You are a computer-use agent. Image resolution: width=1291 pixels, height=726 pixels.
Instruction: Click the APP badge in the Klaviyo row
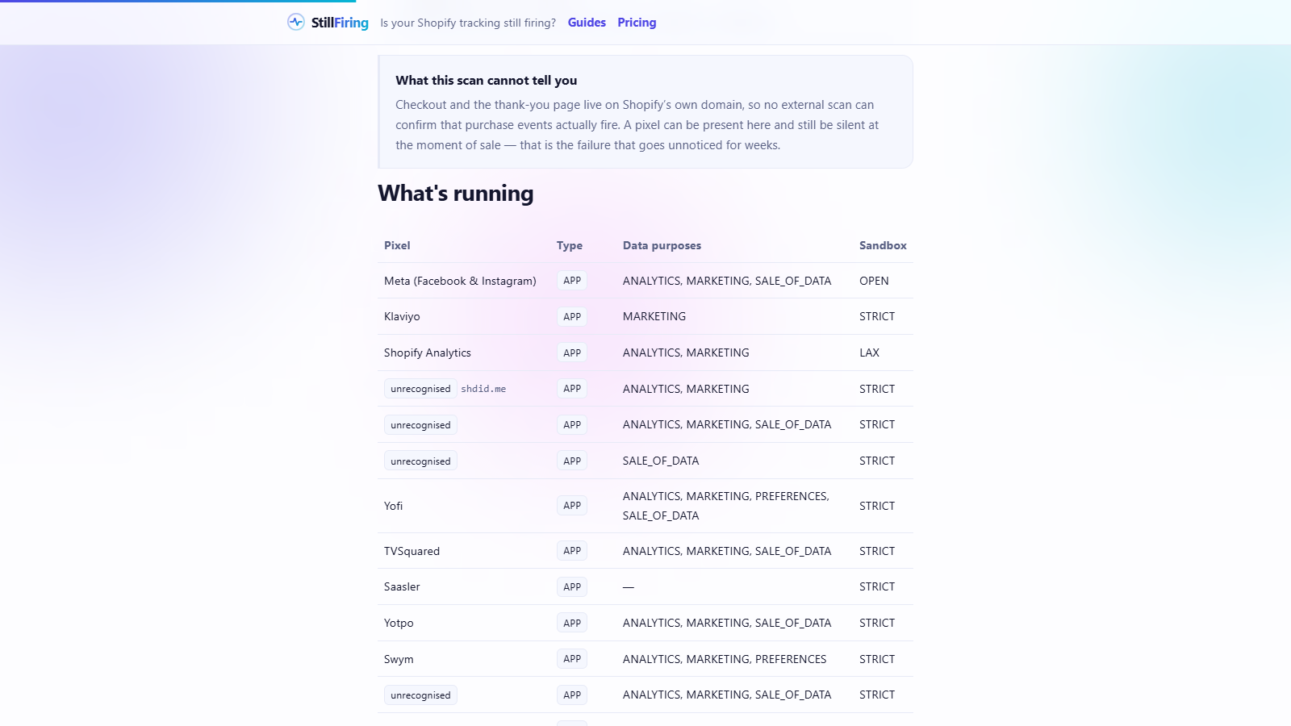[x=572, y=317]
